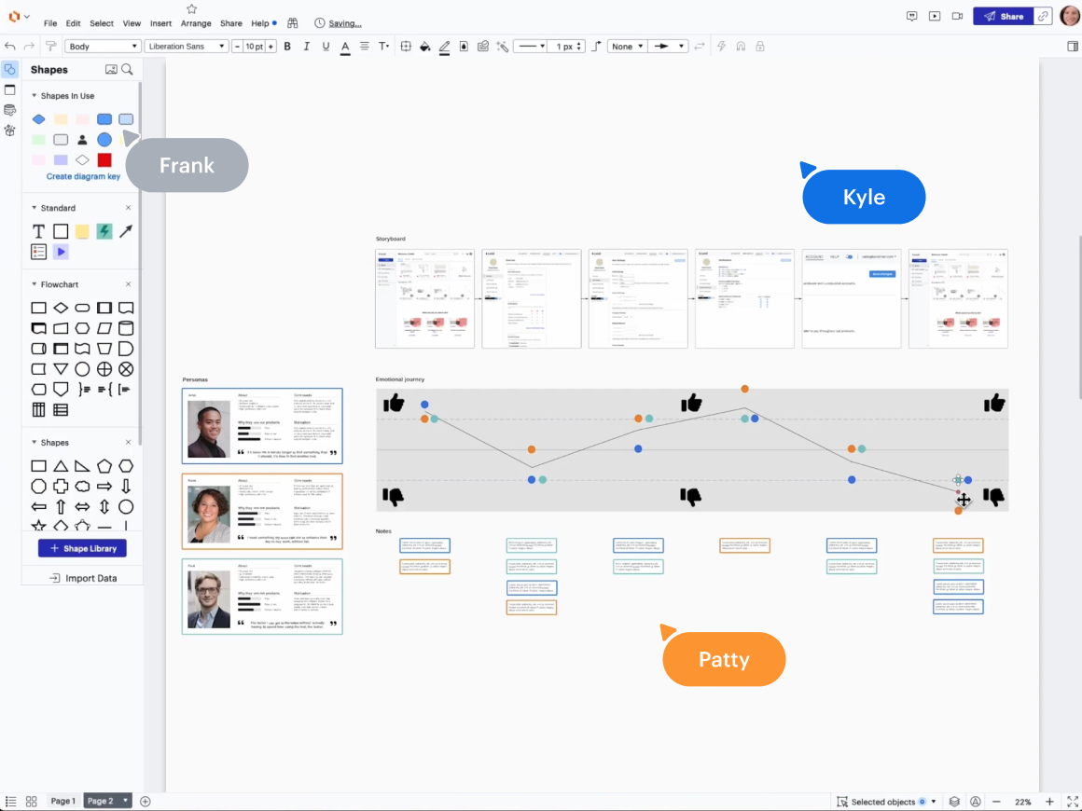Toggle bold text formatting
This screenshot has width=1082, height=811.
(x=287, y=47)
